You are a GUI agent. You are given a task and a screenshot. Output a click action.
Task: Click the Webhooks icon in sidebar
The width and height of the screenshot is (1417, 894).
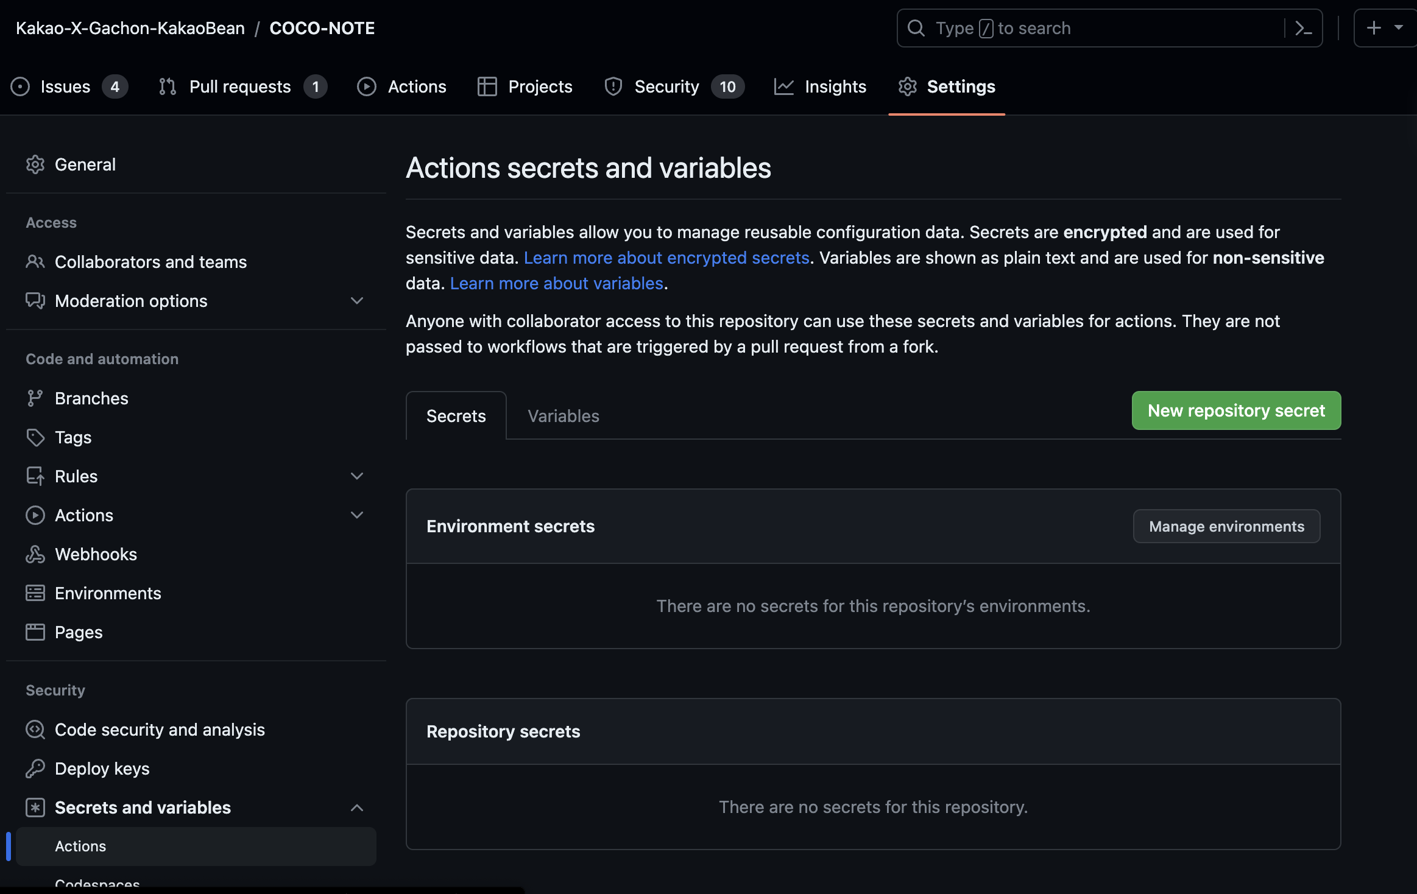(35, 554)
